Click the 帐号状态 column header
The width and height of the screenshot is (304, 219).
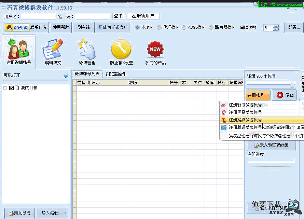181,83
